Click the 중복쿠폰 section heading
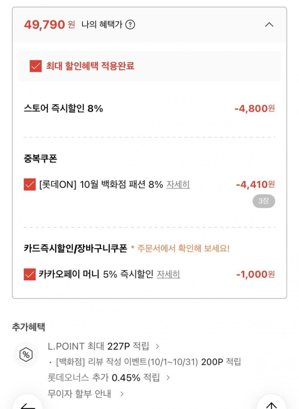Screen dimensions: 299x409 coord(40,159)
